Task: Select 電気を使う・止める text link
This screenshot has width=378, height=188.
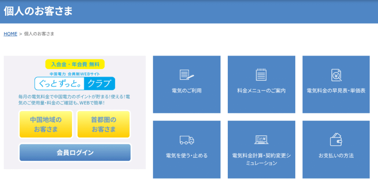Action: tap(186, 156)
